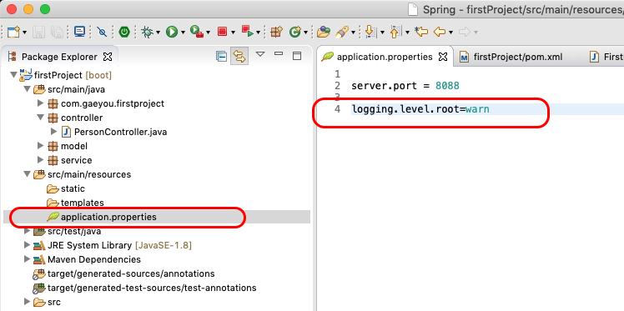The width and height of the screenshot is (624, 311).
Task: Toggle Link with Editor in Package Explorer
Action: pyautogui.click(x=239, y=57)
